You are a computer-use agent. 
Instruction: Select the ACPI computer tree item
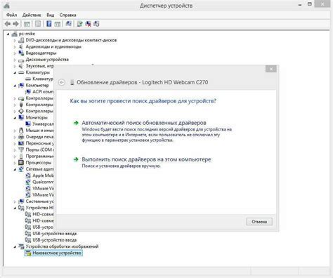coord(43,92)
